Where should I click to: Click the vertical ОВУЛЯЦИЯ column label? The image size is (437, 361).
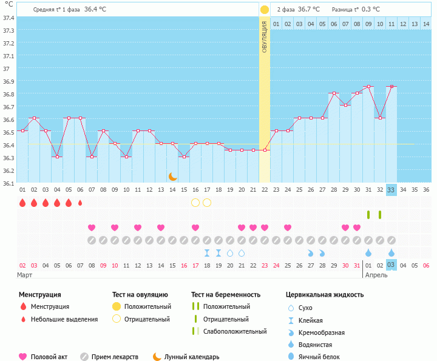[x=265, y=36]
